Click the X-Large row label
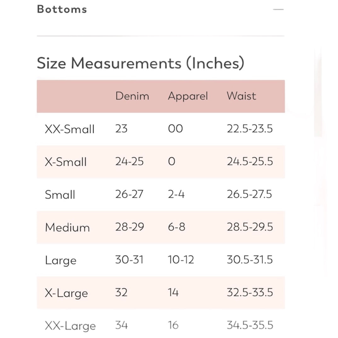 [x=66, y=293]
